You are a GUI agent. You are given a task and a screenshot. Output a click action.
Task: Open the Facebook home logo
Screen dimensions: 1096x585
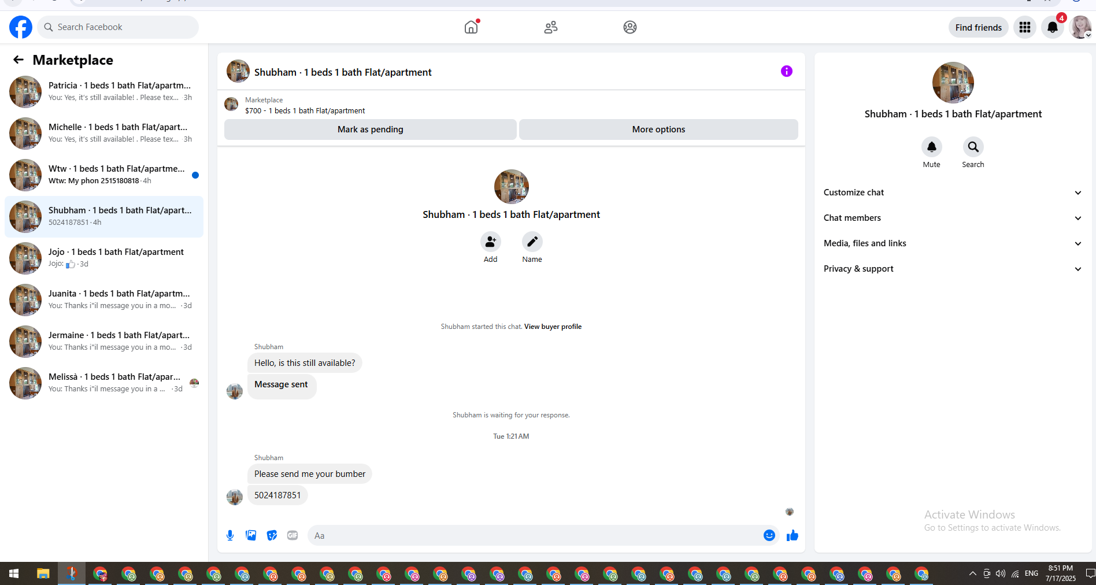click(x=21, y=27)
